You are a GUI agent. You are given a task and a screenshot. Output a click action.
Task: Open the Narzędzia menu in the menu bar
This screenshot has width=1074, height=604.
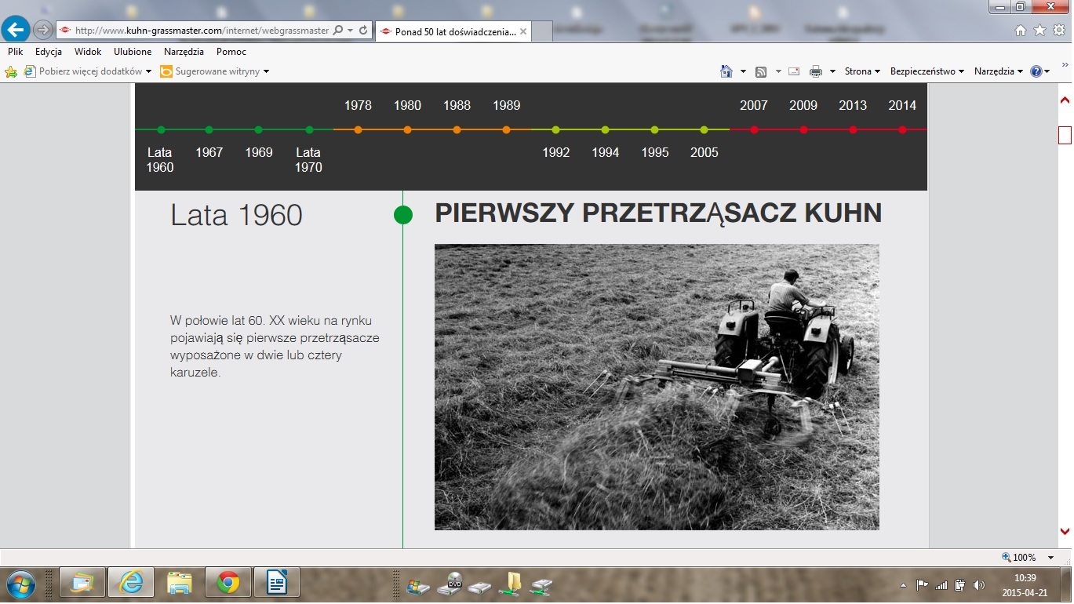(184, 52)
